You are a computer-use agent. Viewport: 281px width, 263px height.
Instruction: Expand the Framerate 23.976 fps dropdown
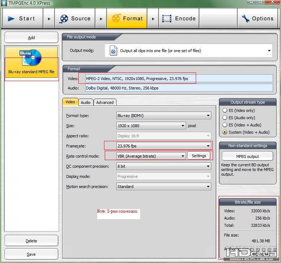pyautogui.click(x=164, y=146)
